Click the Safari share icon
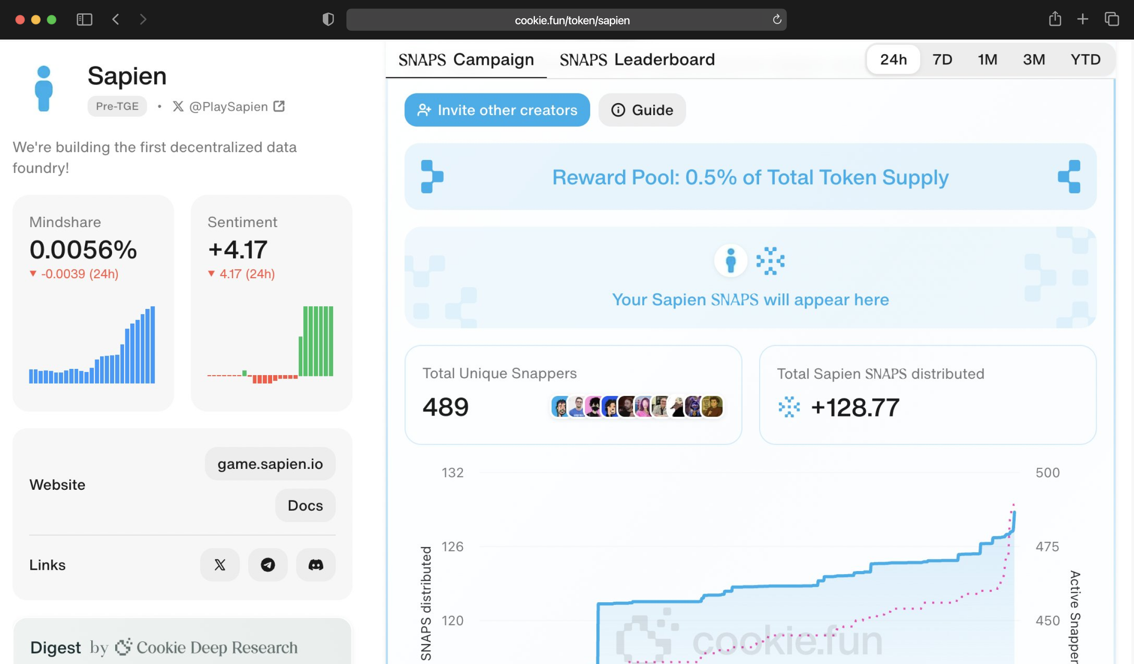Image resolution: width=1134 pixels, height=664 pixels. click(x=1055, y=19)
